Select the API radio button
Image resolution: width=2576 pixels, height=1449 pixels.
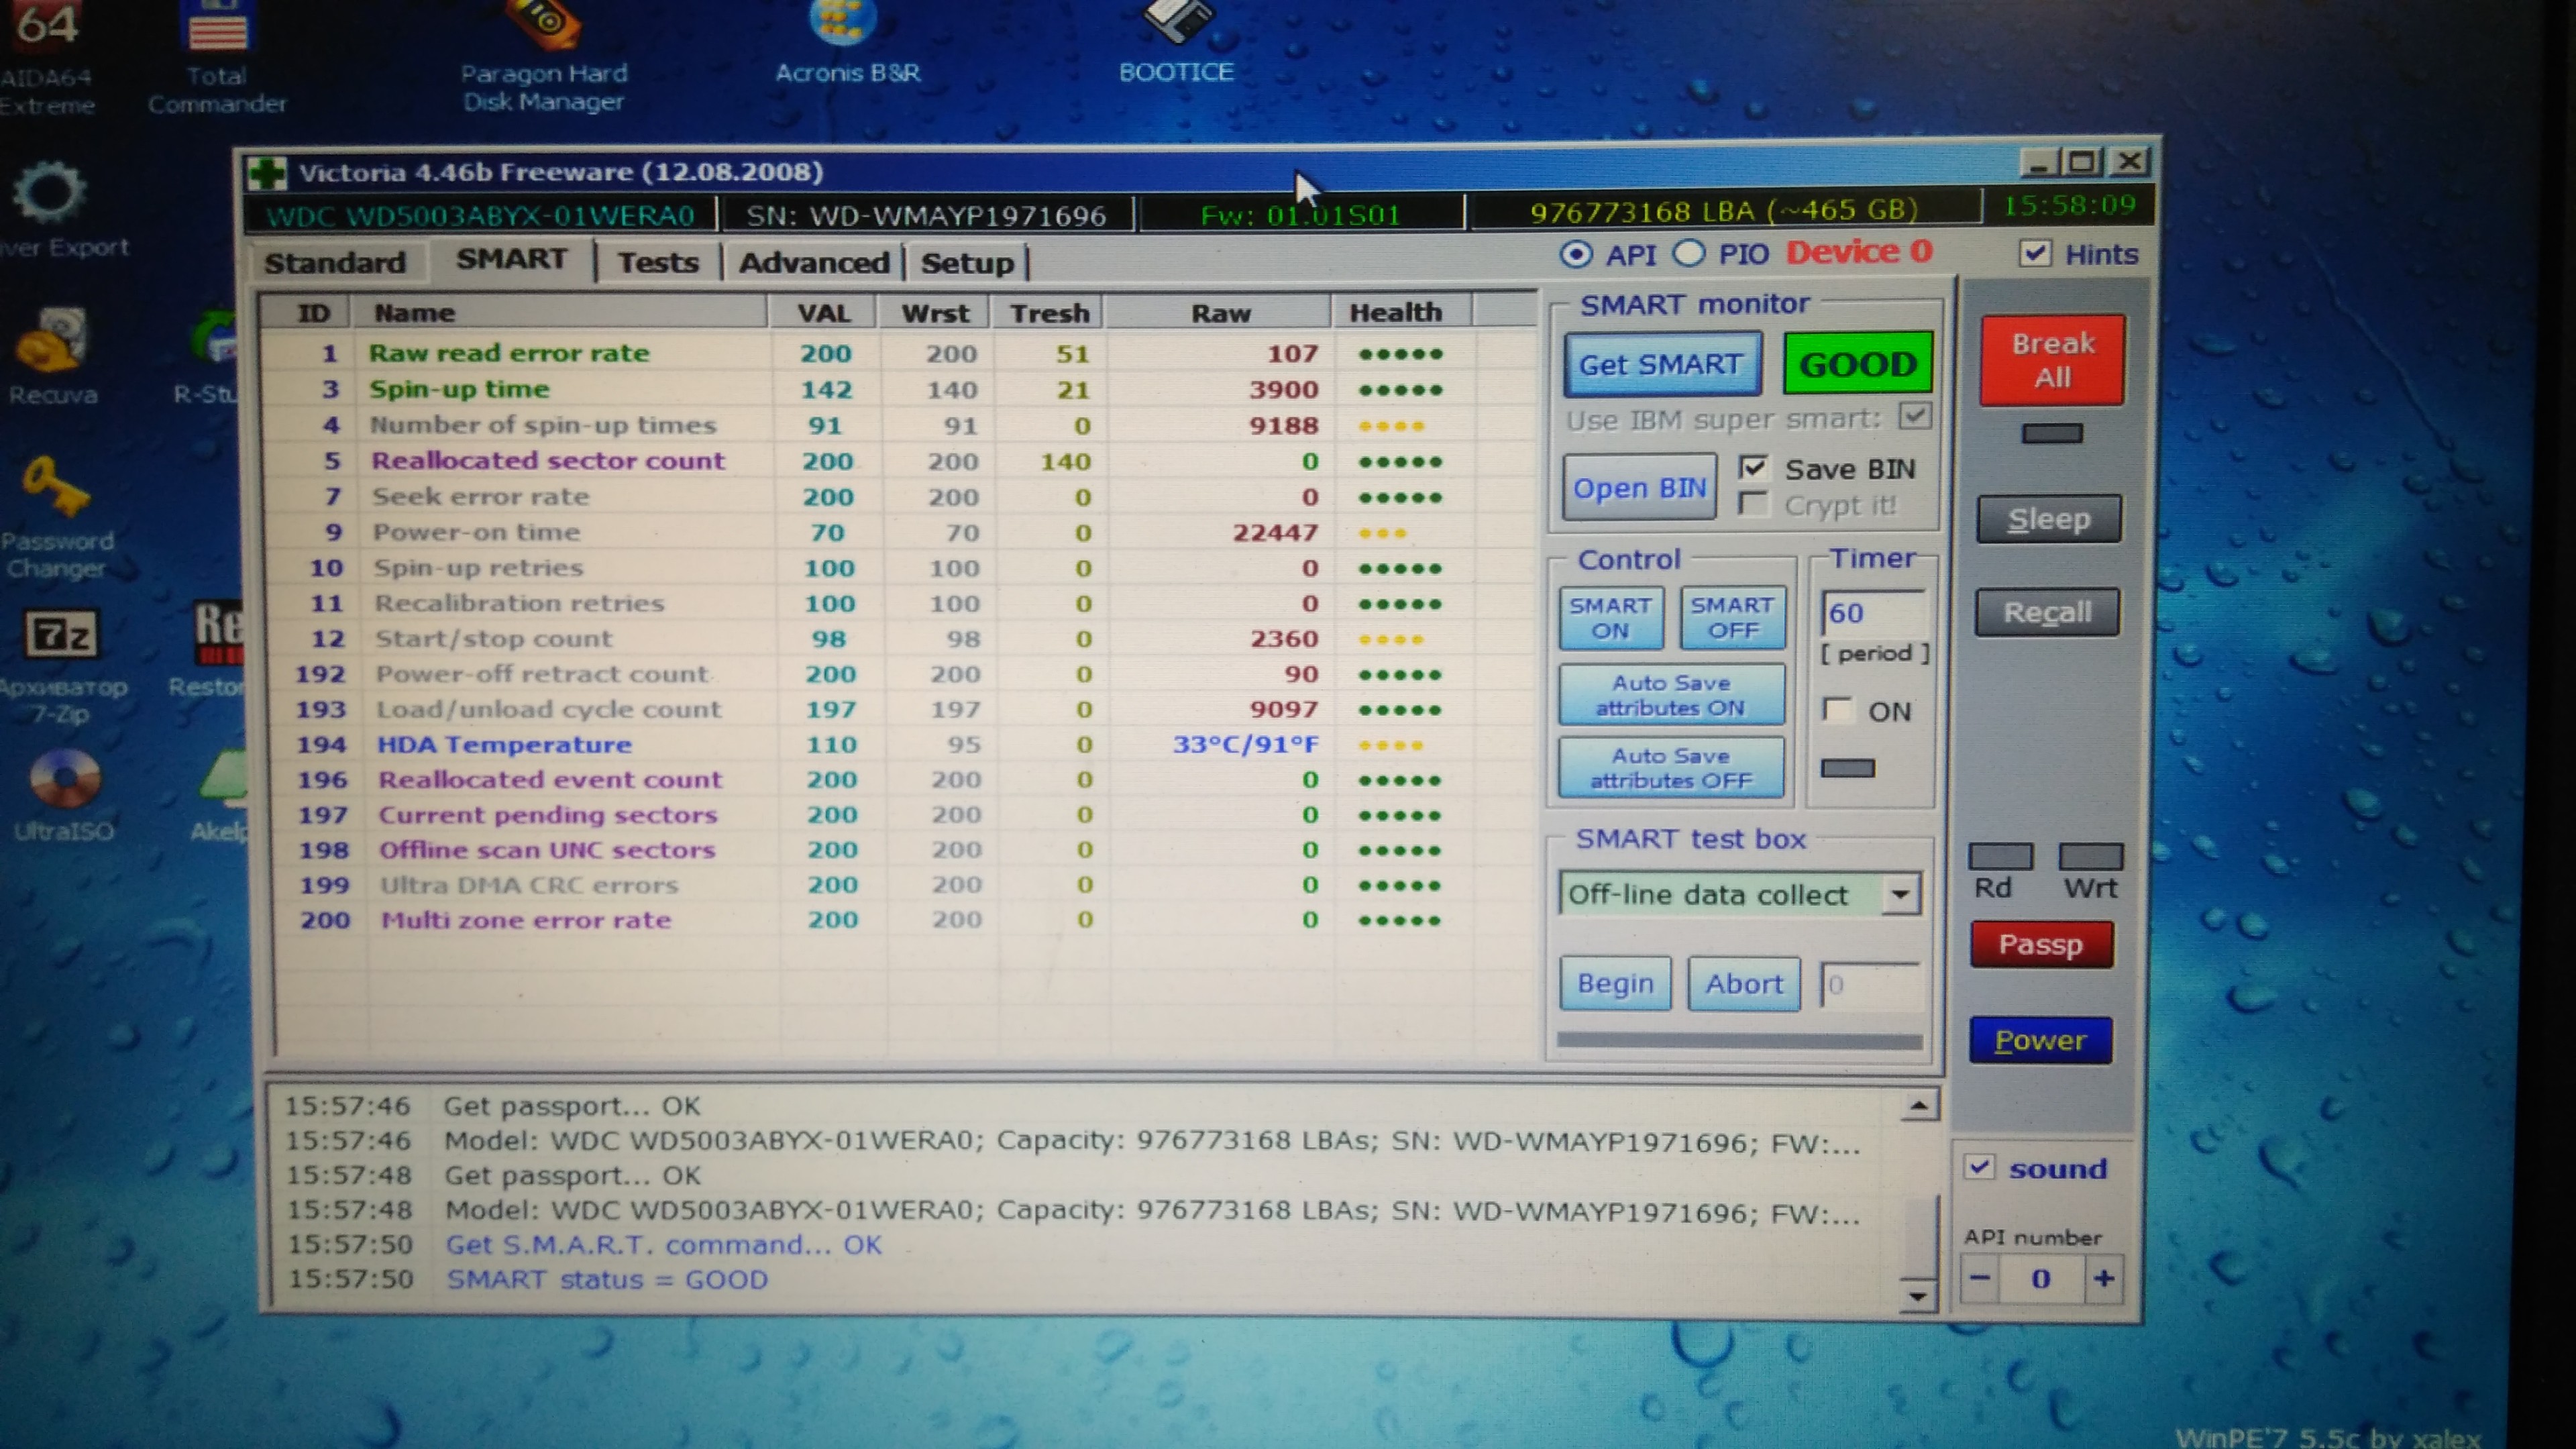[1576, 255]
